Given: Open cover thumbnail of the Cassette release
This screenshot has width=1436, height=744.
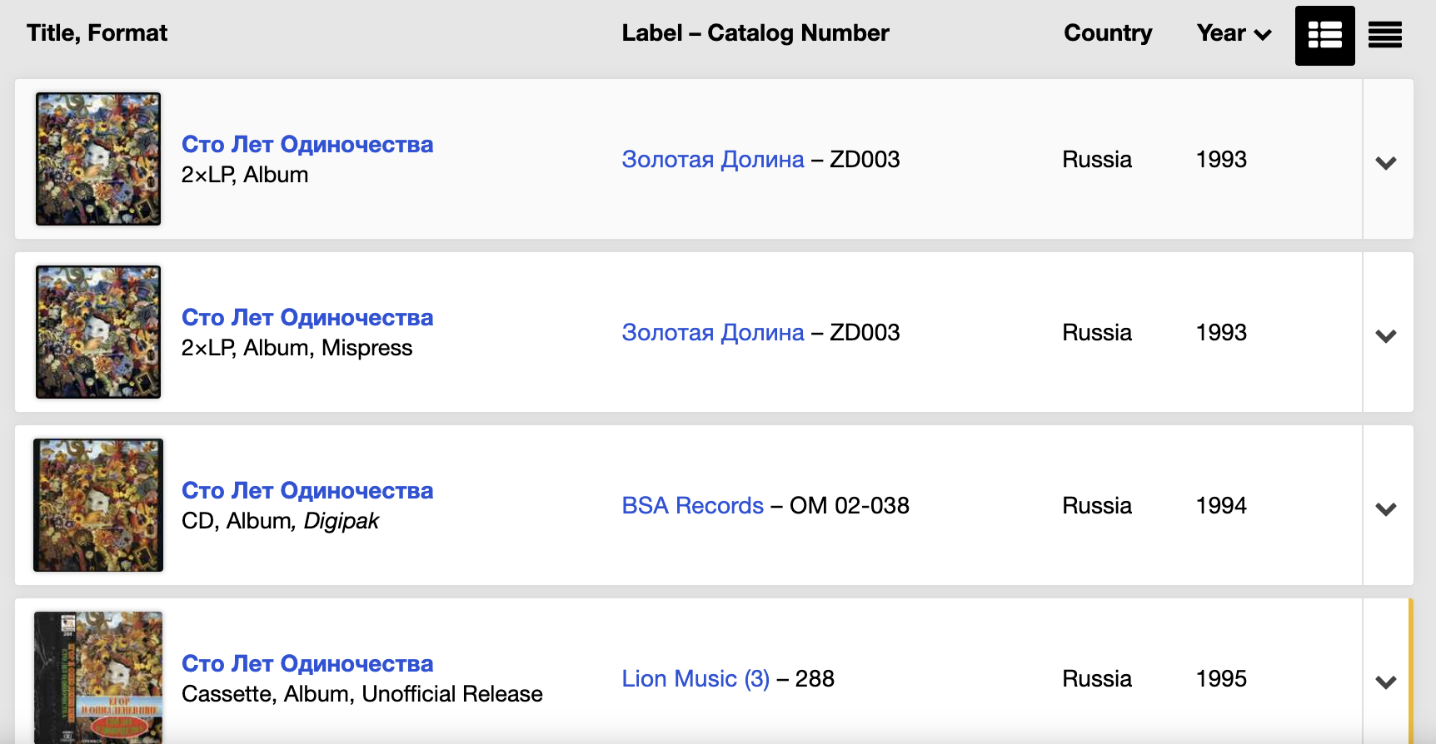Looking at the screenshot, I should [x=98, y=677].
